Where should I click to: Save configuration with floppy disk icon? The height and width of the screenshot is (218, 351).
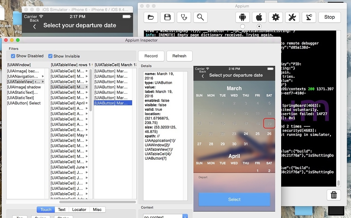point(167,17)
